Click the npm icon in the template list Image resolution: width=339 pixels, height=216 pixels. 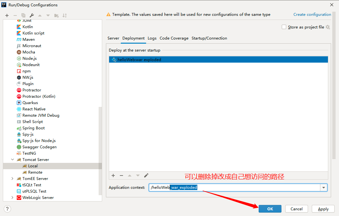(x=19, y=71)
